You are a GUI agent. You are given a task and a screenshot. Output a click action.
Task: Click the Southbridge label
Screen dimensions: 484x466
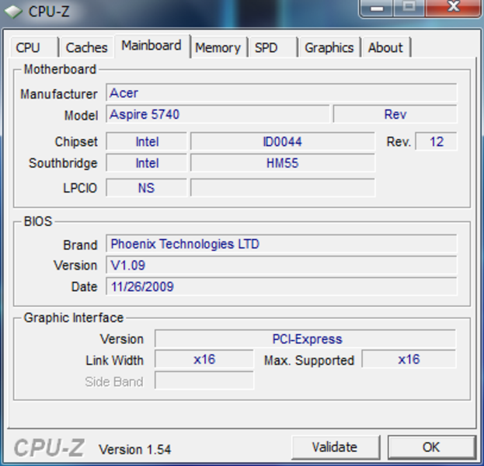(x=63, y=163)
